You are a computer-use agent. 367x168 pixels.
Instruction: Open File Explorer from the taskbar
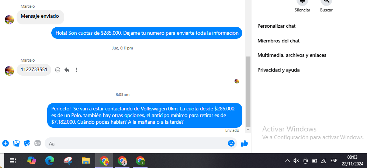(x=86, y=161)
